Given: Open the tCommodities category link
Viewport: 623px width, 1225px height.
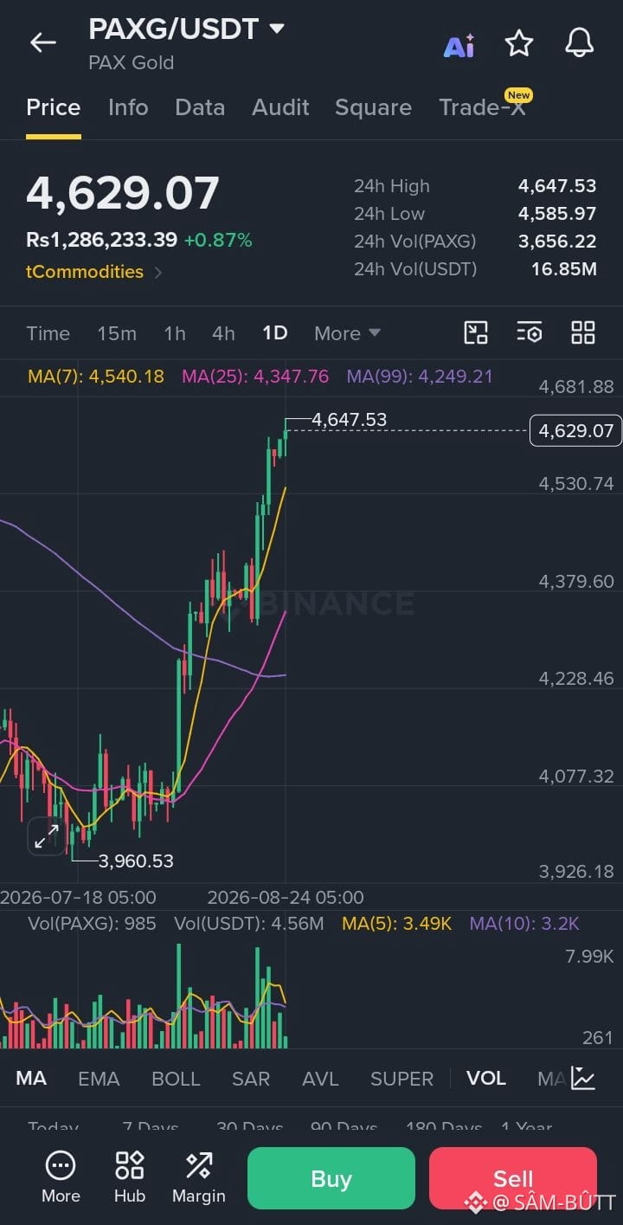Looking at the screenshot, I should (93, 272).
